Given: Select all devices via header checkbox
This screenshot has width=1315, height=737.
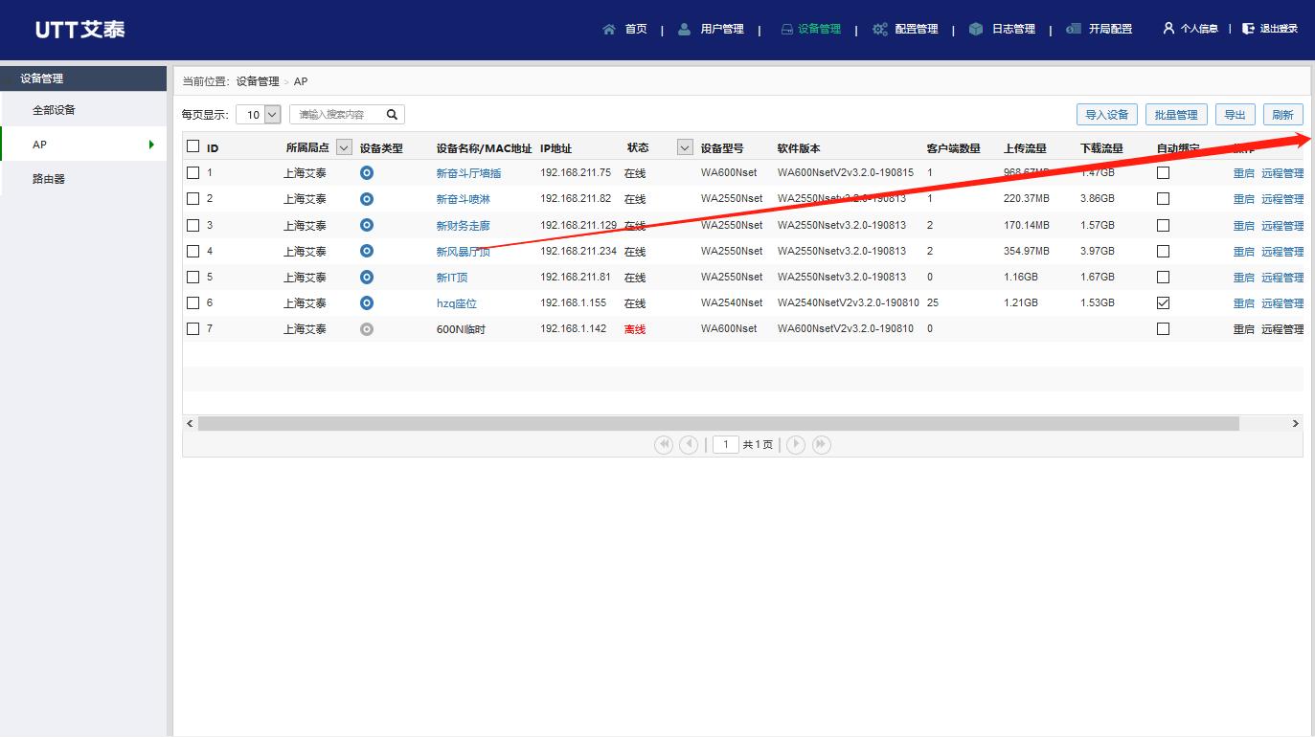Looking at the screenshot, I should pyautogui.click(x=192, y=145).
